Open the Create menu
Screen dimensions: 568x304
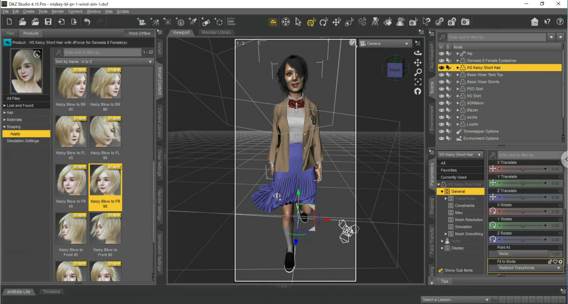[28, 12]
